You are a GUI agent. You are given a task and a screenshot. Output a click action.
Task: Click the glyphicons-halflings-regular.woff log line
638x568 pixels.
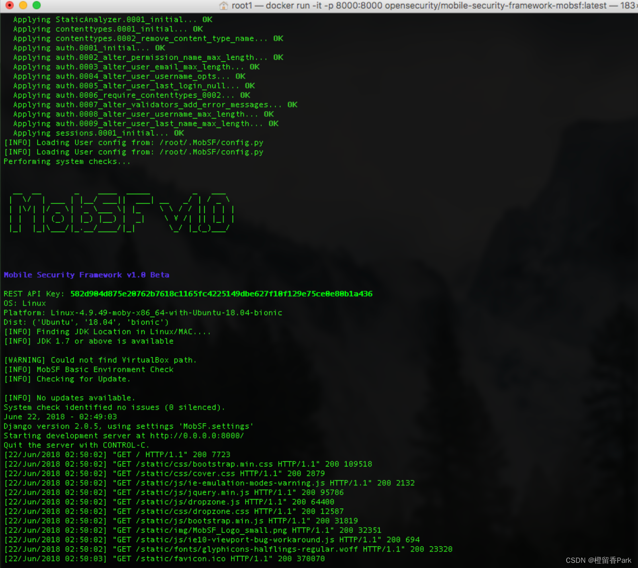coord(228,549)
